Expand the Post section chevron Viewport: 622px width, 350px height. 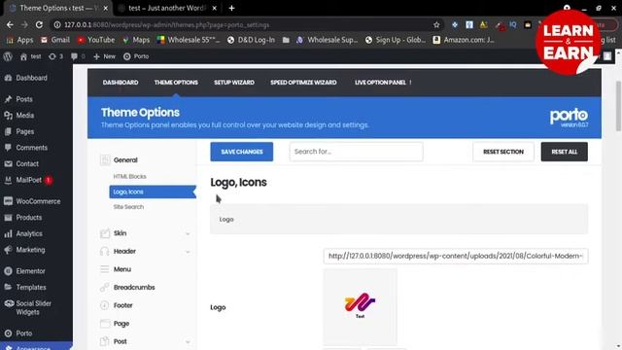pos(188,341)
